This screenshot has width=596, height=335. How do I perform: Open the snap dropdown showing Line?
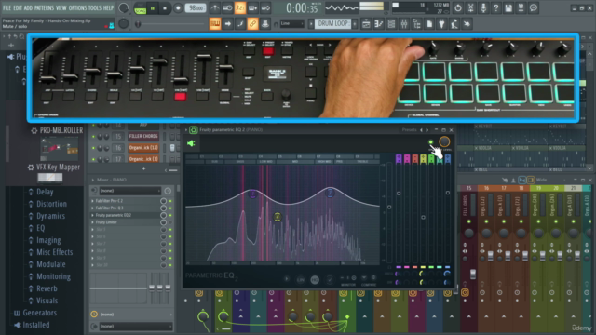pos(291,24)
